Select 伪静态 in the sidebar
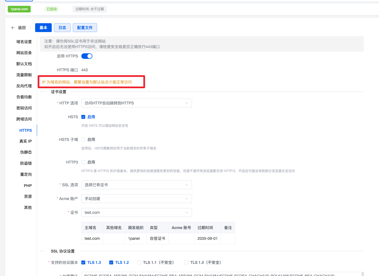 point(26,152)
